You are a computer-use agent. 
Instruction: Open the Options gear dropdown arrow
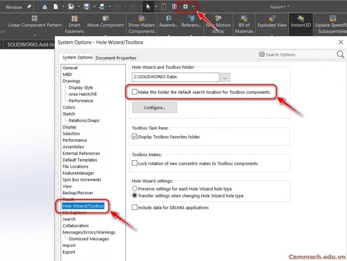click(193, 7)
